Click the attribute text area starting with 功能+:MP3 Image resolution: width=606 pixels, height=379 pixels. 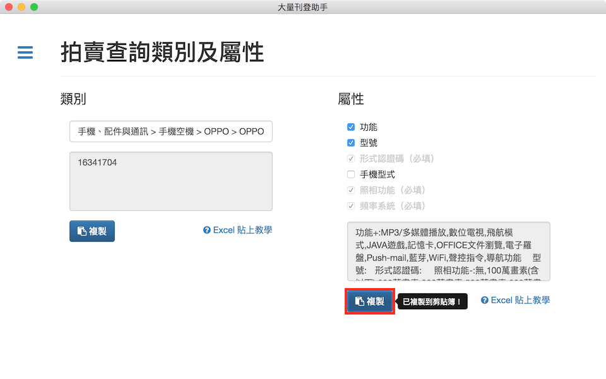448,251
